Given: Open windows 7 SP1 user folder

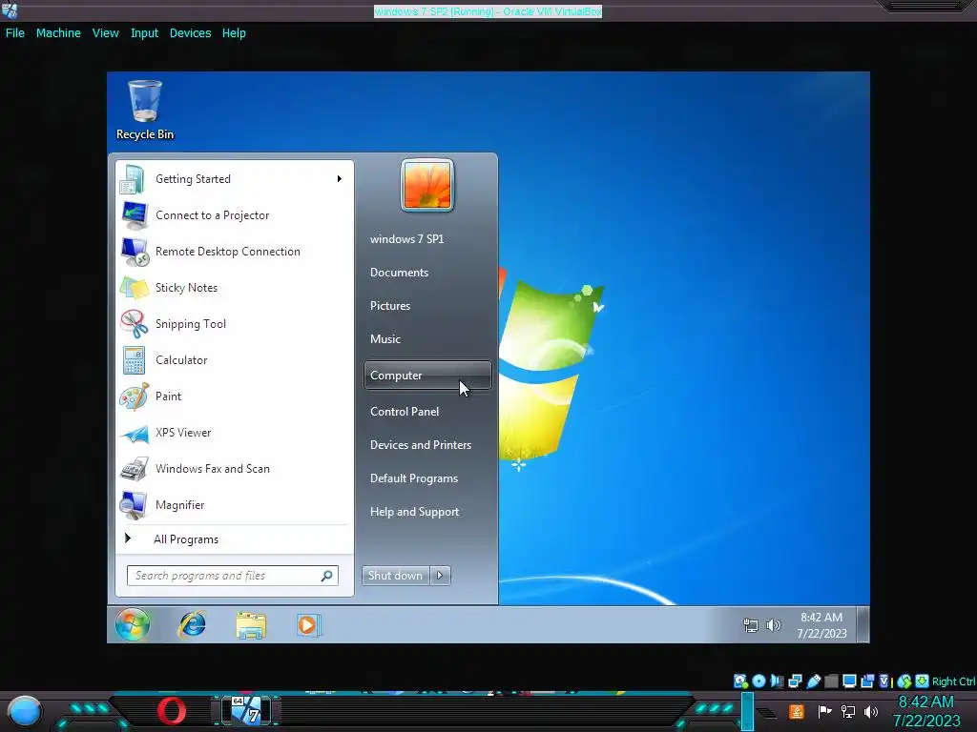Looking at the screenshot, I should (x=427, y=239).
